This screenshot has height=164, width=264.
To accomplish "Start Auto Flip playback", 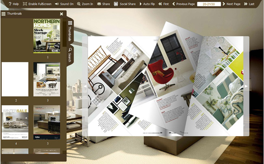I will click(147, 4).
